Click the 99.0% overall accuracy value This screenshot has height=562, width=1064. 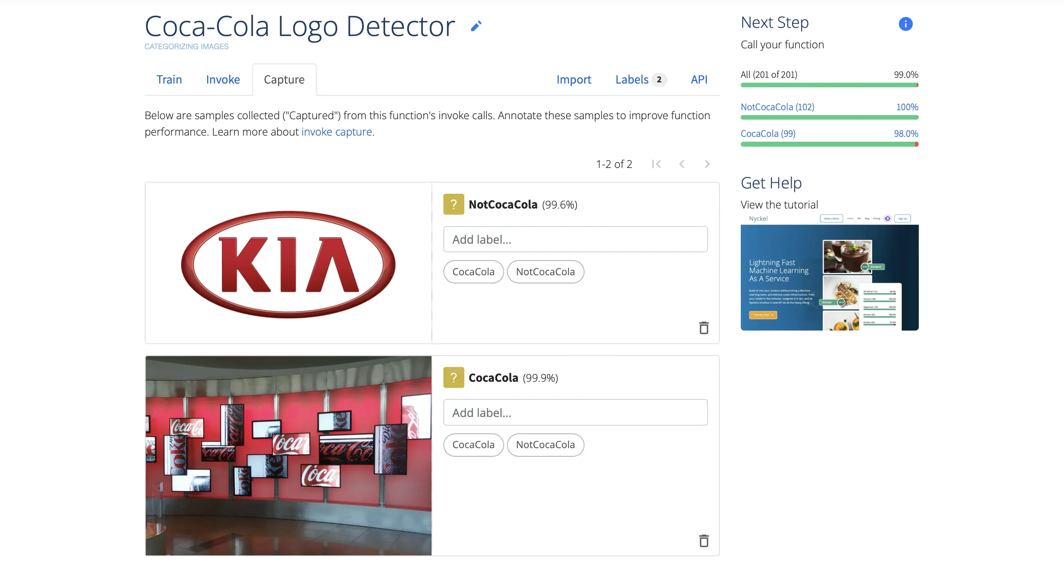(x=906, y=75)
